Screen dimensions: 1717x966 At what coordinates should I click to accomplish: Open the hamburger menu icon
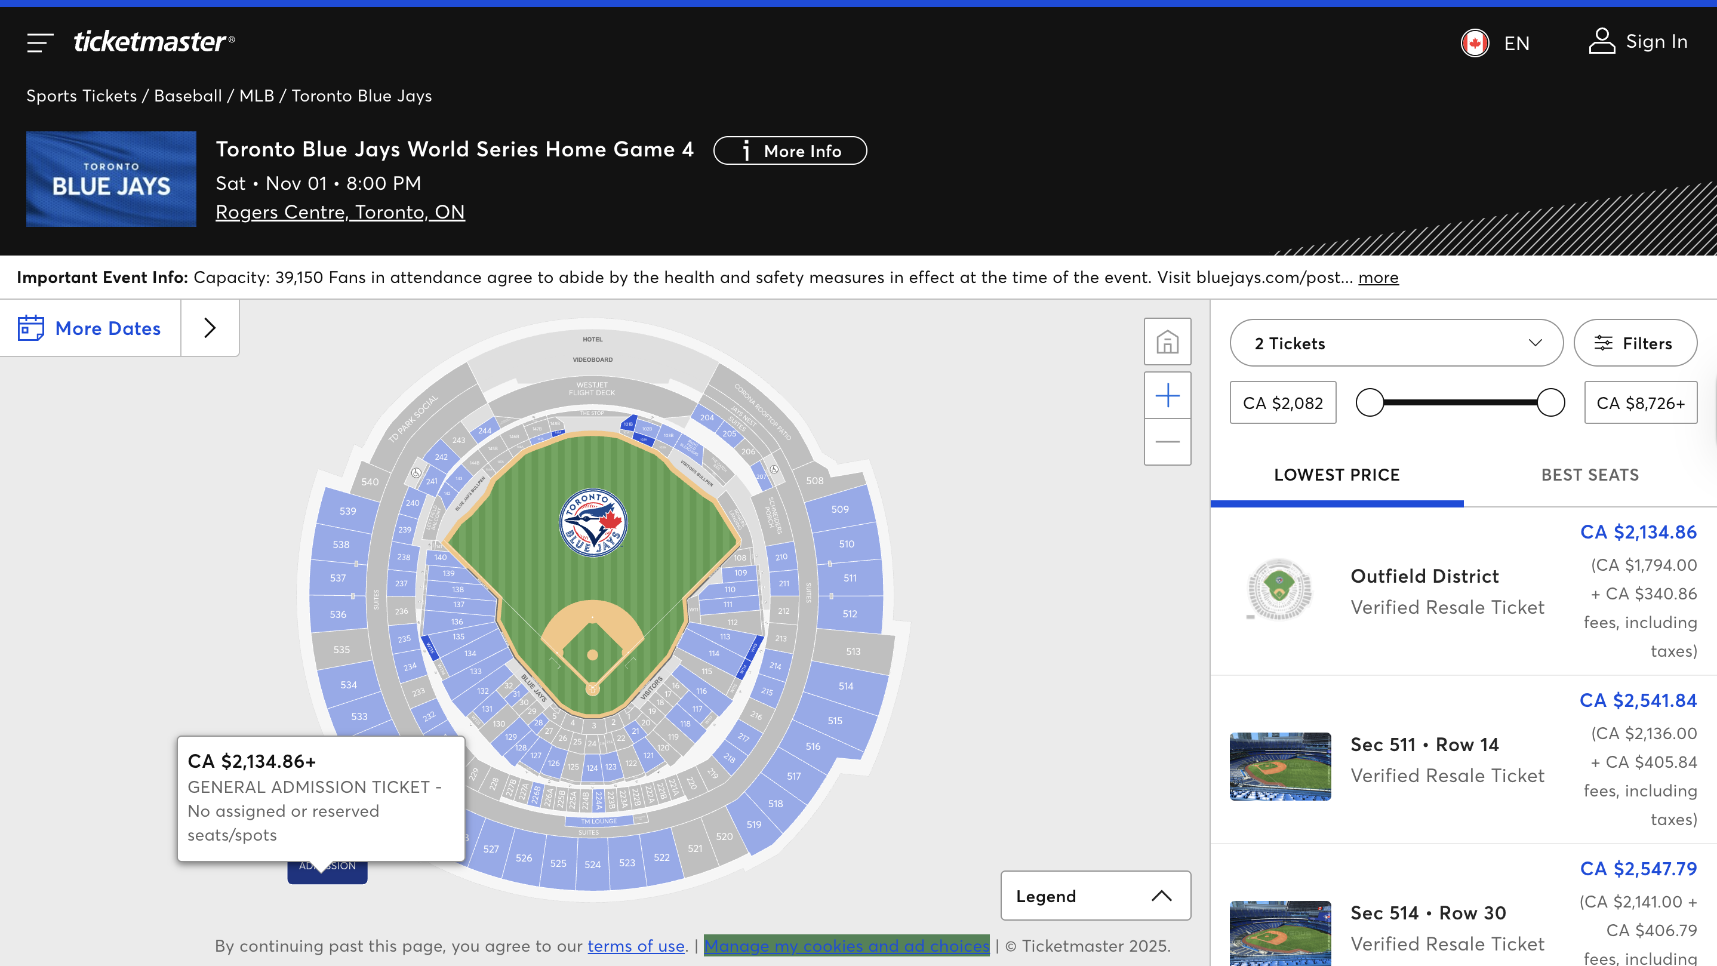pos(40,42)
